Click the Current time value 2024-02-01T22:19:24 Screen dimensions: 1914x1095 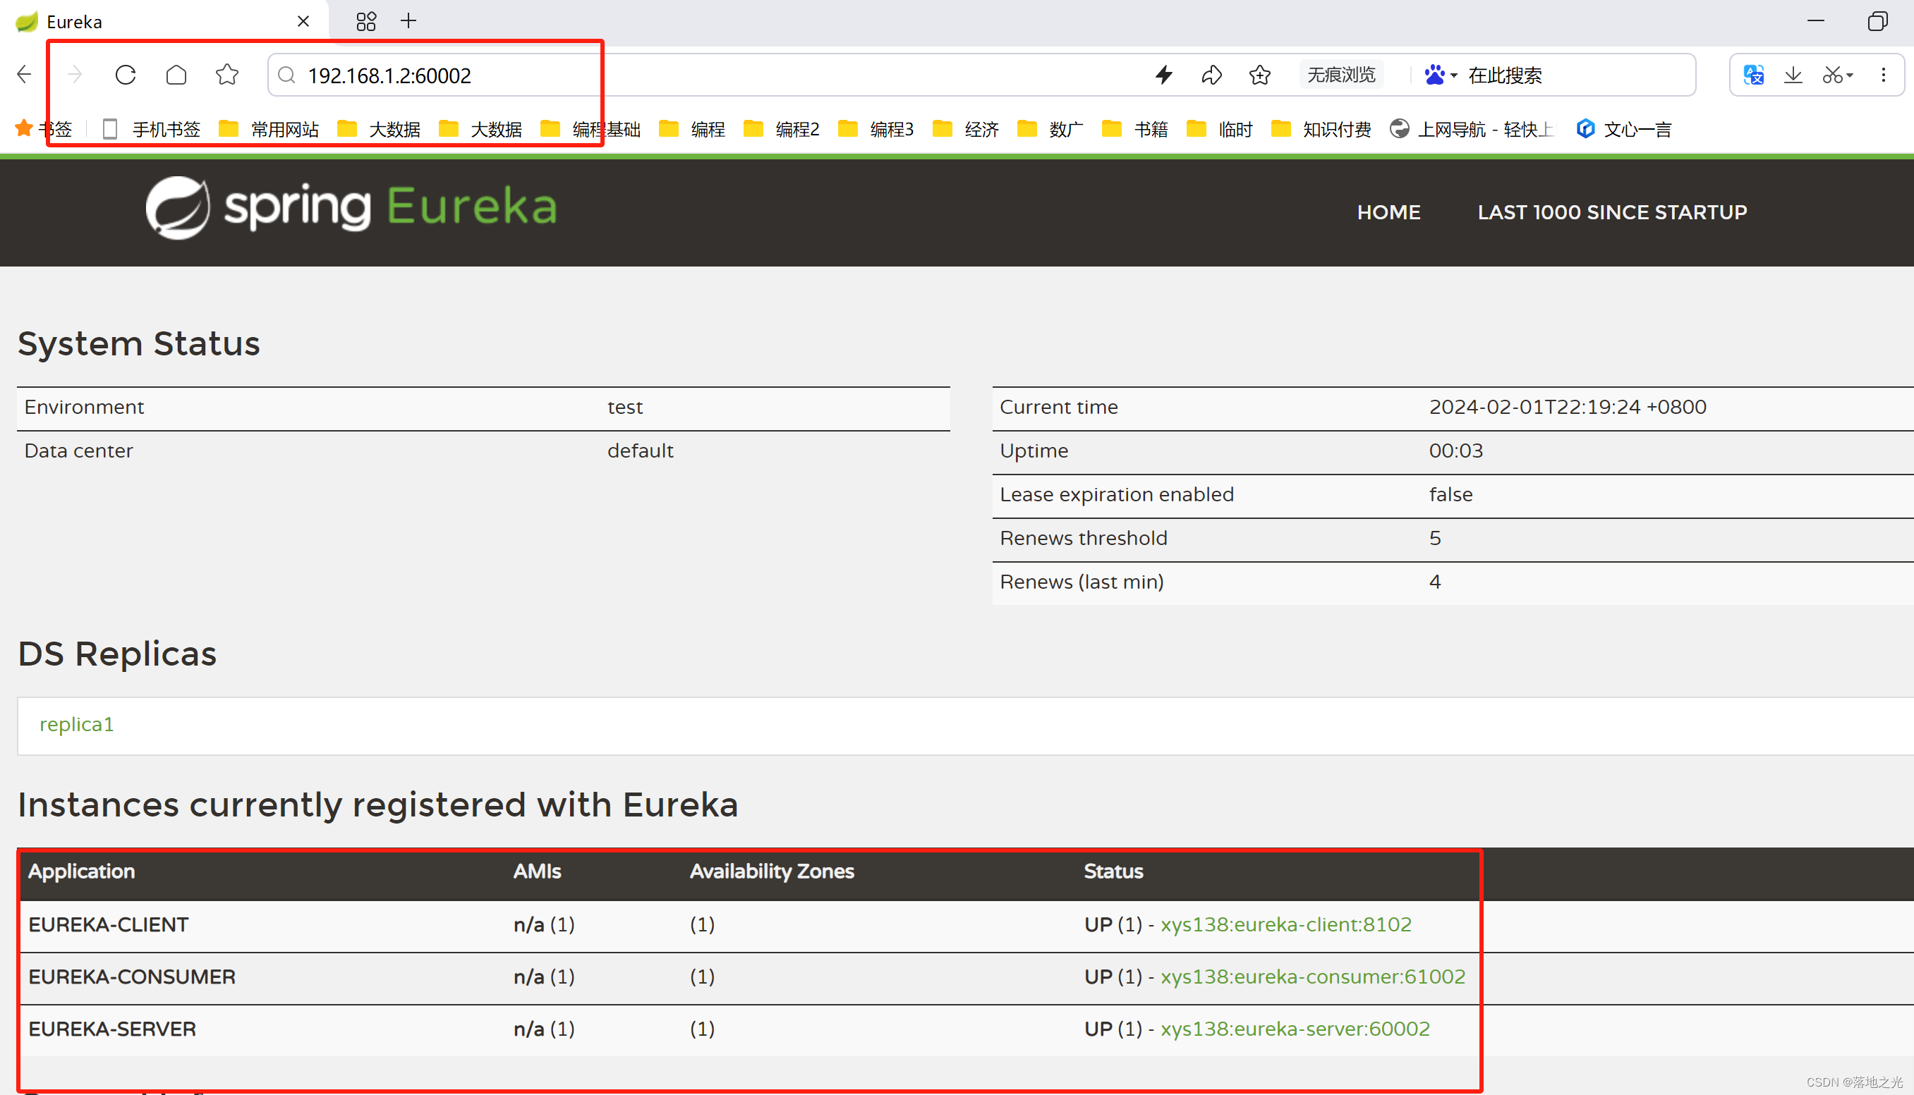pos(1567,407)
